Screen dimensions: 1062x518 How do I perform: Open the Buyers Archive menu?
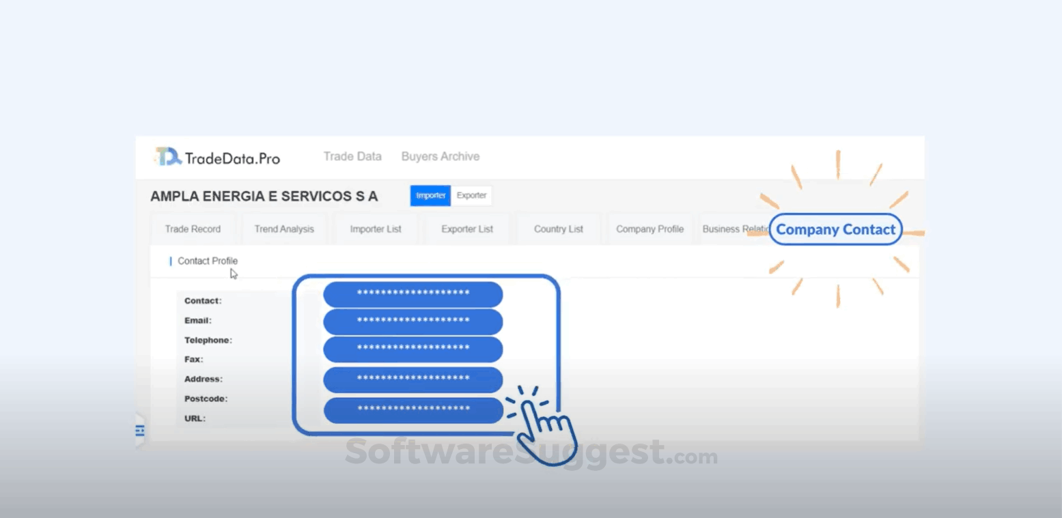(x=440, y=156)
